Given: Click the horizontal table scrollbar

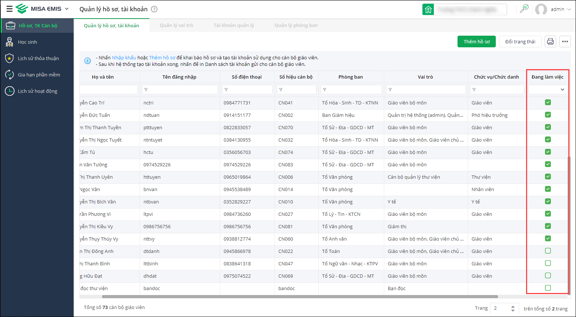Looking at the screenshot, I should [288, 297].
